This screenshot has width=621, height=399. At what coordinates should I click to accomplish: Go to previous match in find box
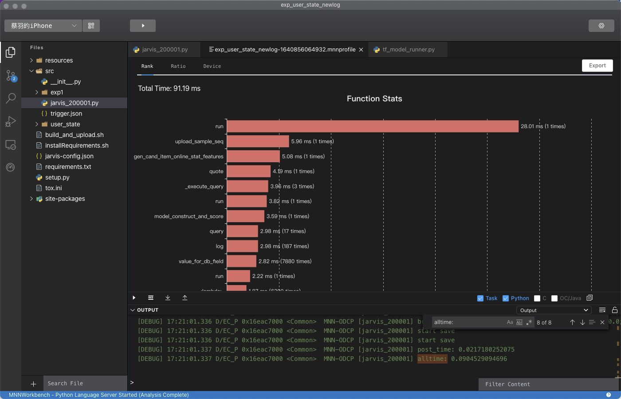(572, 322)
